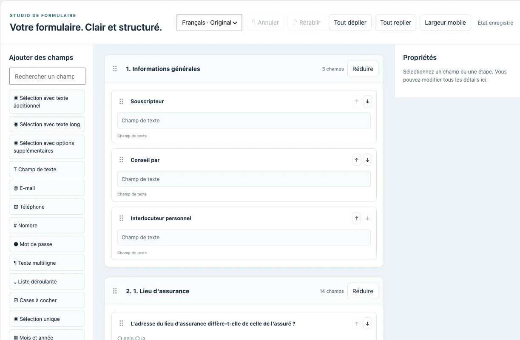Screen dimensions: 520x340
Task: Click section title 1. Informations générales
Action: [163, 69]
